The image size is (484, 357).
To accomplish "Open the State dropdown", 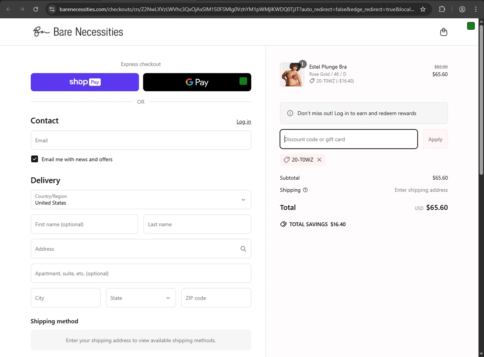I will (x=141, y=298).
